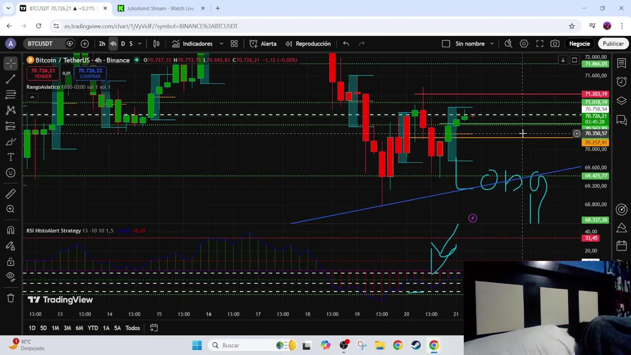This screenshot has height=355, width=631.
Task: Click the Negocie button
Action: [x=580, y=44]
